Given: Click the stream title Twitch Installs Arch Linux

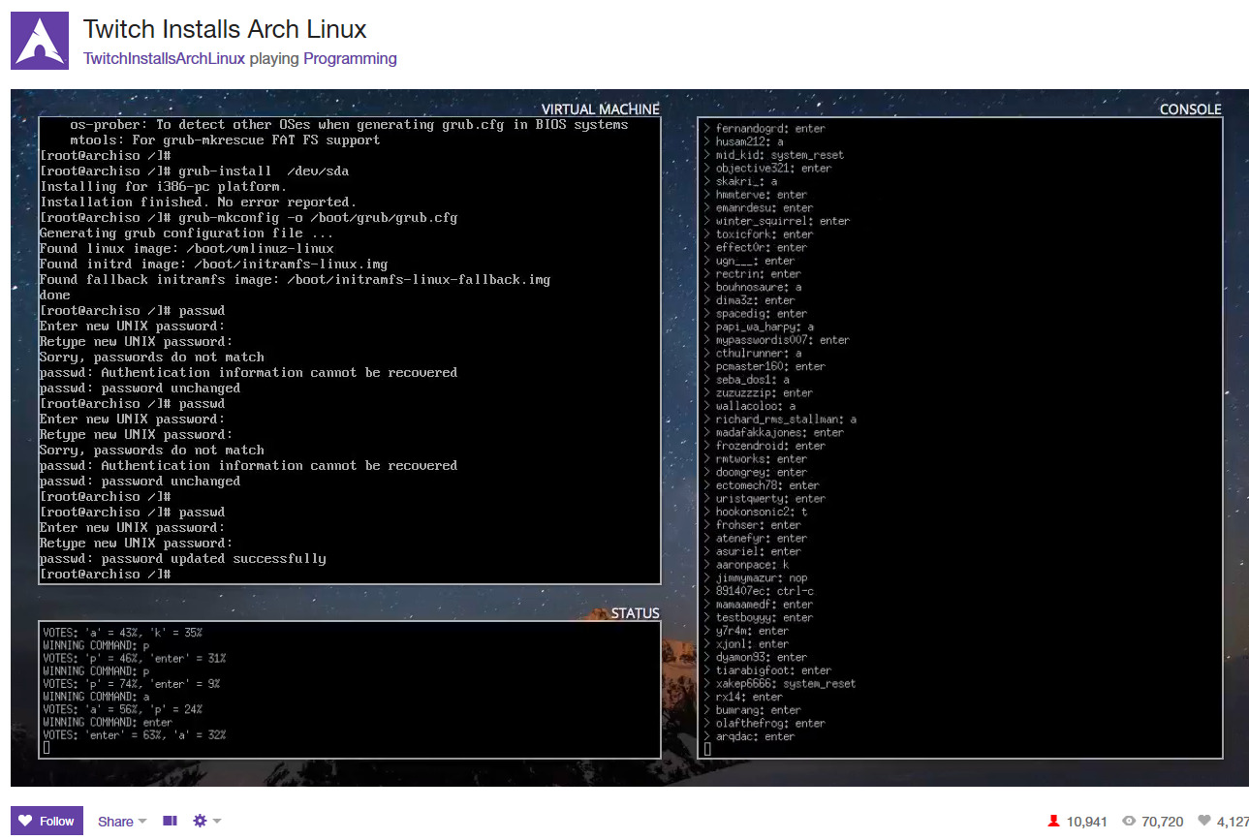Looking at the screenshot, I should pyautogui.click(x=225, y=29).
